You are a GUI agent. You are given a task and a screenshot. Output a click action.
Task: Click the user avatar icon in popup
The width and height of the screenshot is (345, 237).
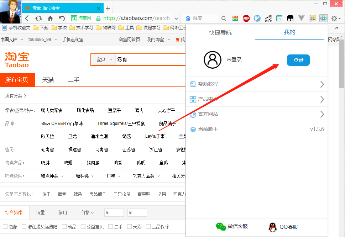pos(212,60)
